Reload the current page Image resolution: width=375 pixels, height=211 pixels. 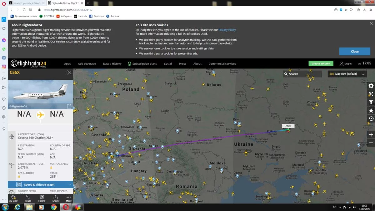pyautogui.click(x=24, y=10)
